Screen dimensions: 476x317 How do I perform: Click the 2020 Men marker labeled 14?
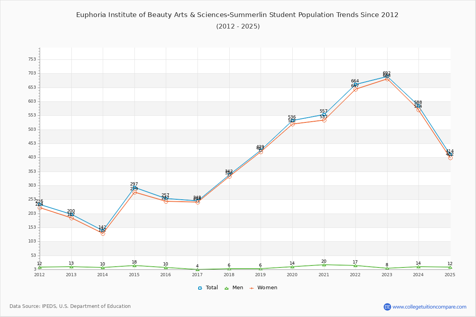click(292, 267)
